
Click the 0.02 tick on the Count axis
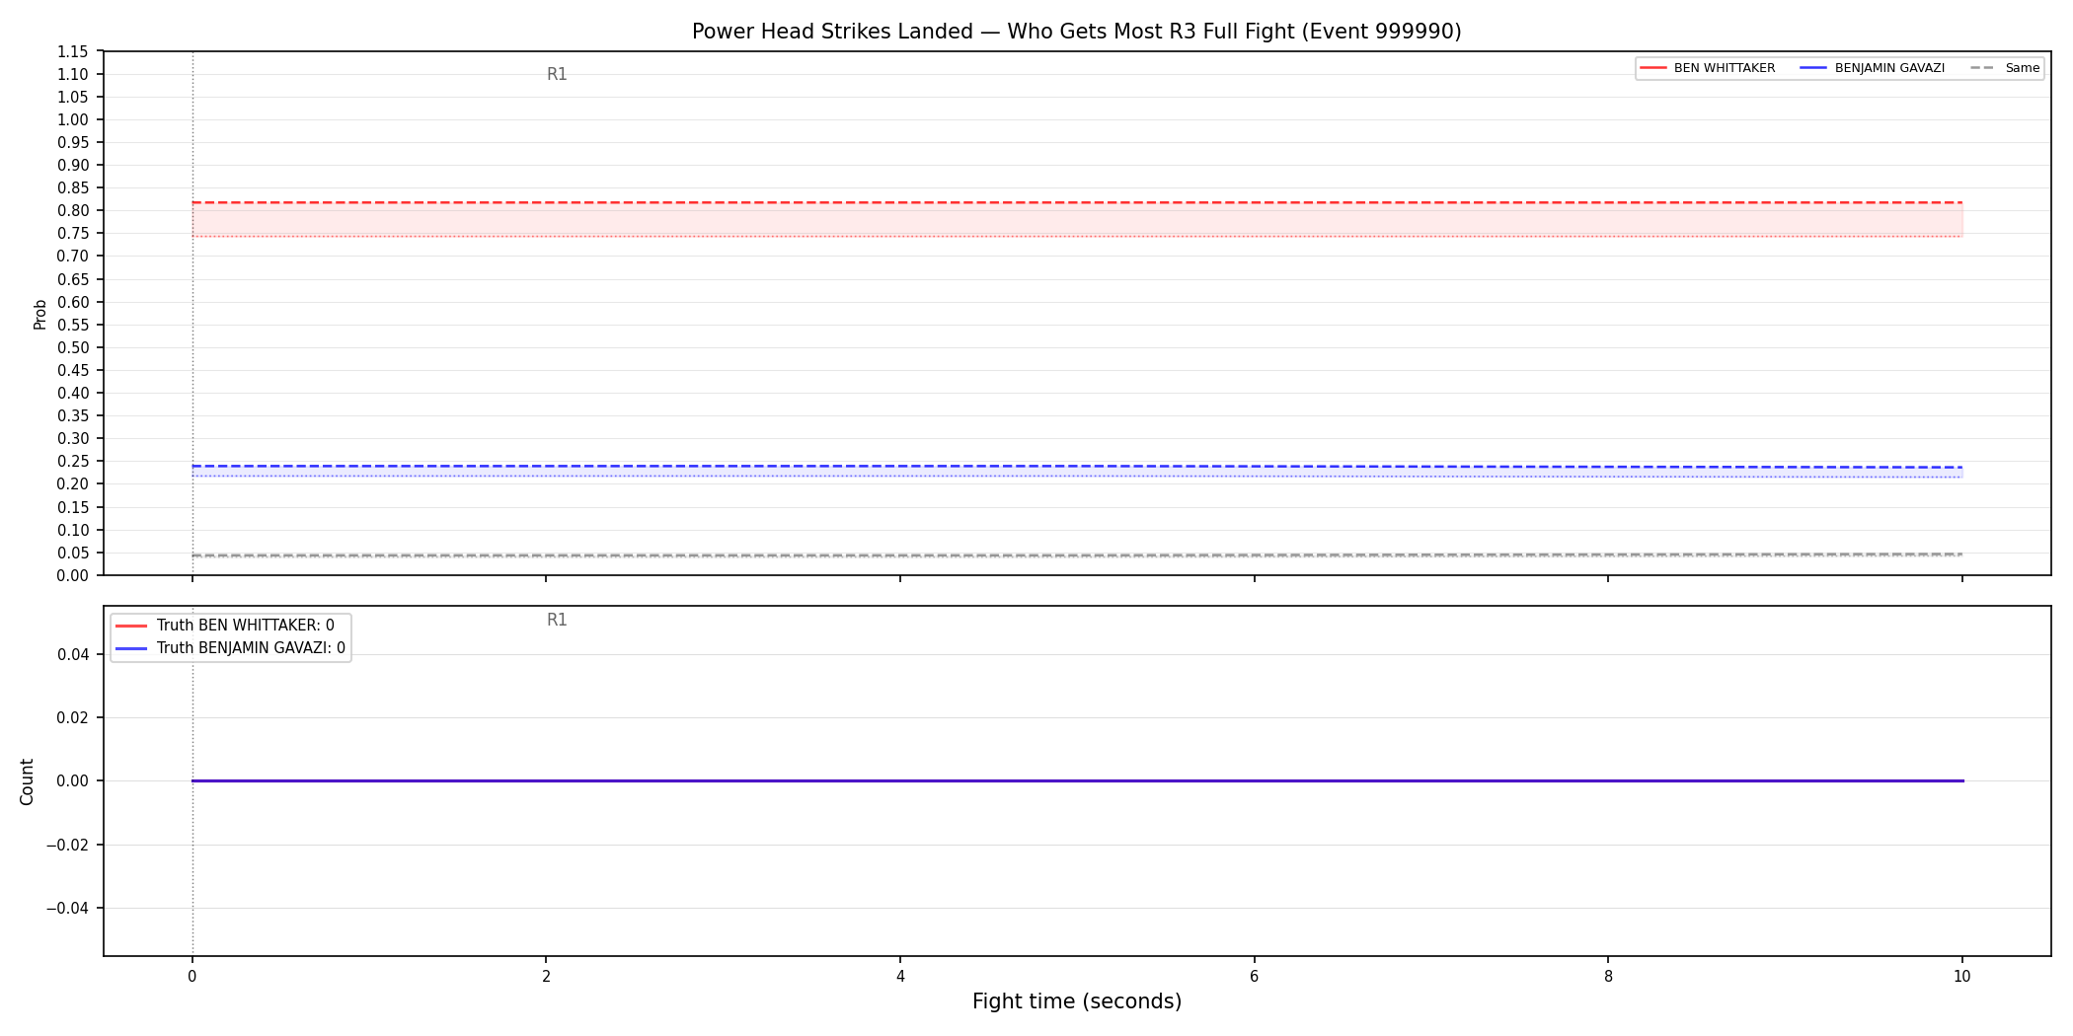tap(72, 717)
